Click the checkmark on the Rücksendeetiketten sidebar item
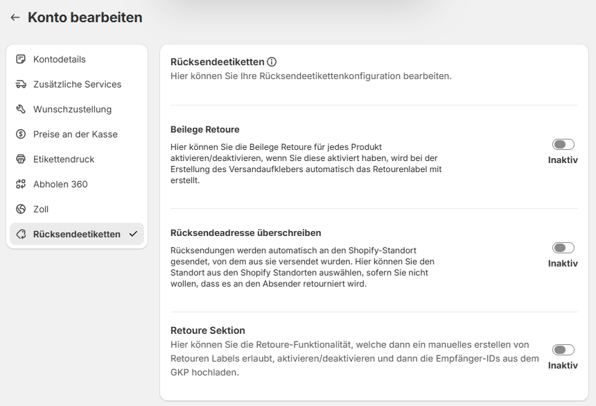 (133, 234)
